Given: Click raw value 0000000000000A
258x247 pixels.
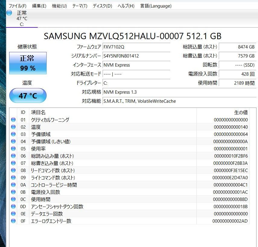Looking at the screenshot, I should [230, 141].
